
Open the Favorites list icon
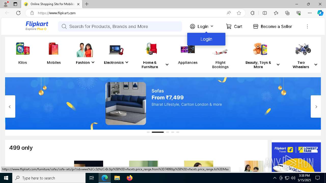coord(276,13)
